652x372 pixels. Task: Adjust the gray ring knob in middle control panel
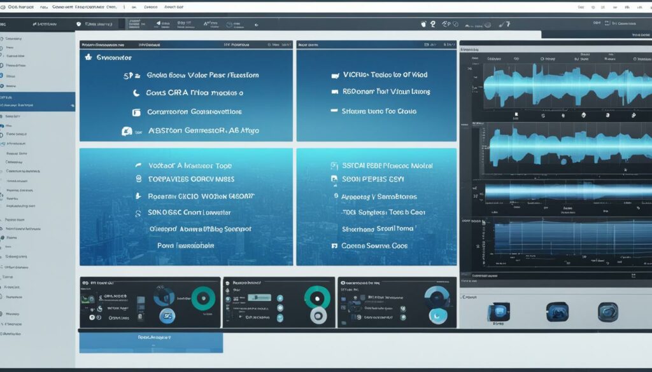click(318, 316)
